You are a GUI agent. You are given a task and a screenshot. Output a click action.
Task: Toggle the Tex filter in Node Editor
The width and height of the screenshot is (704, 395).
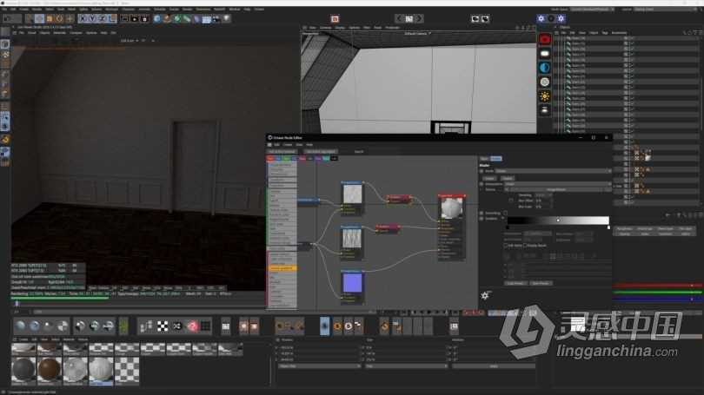coord(278,159)
